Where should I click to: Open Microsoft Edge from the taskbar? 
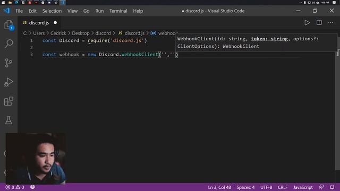[x=16, y=3]
